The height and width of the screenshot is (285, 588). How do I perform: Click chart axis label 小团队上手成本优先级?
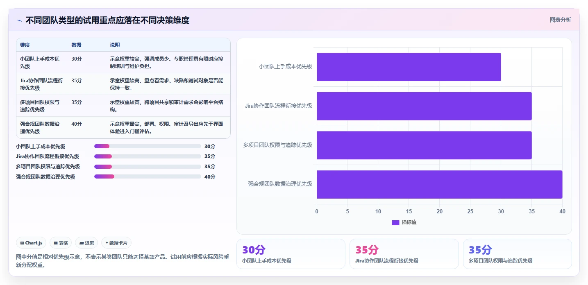(x=286, y=66)
